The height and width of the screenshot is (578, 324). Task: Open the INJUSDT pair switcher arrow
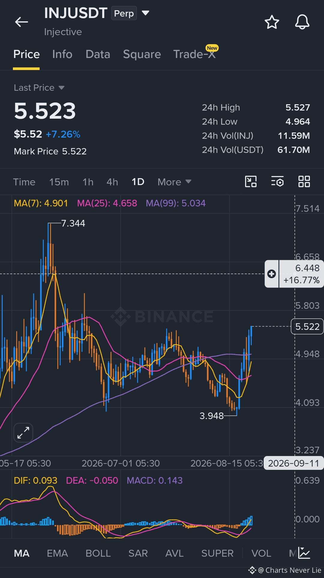click(145, 13)
